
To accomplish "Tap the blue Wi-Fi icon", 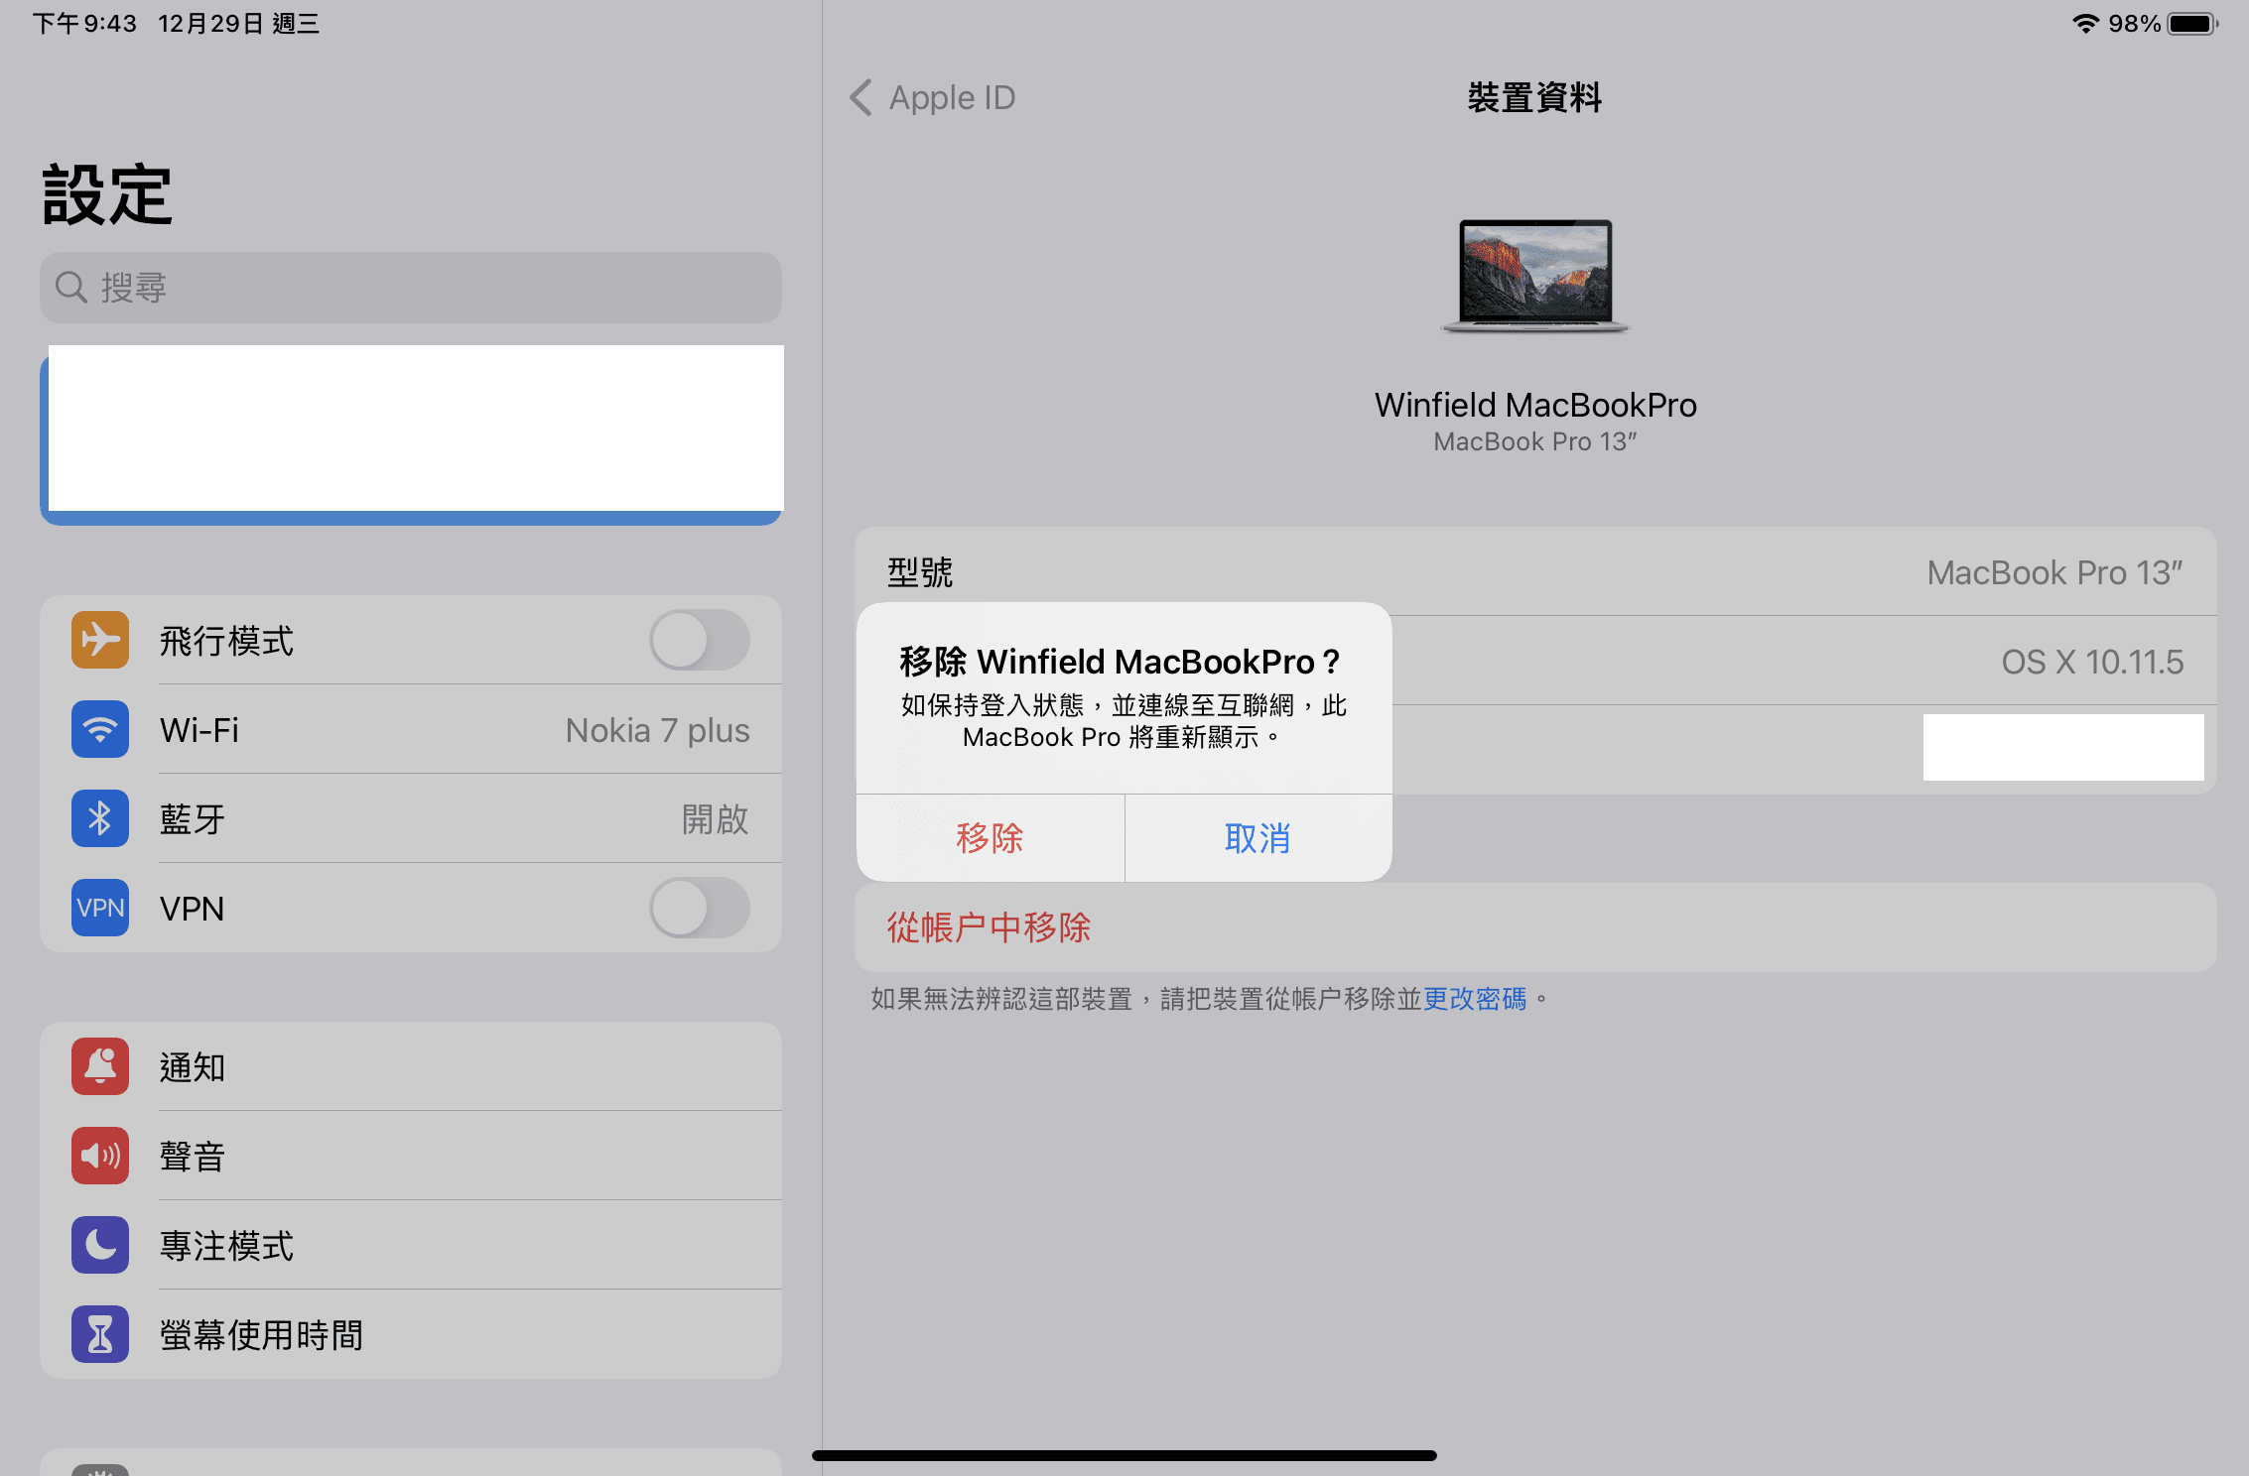I will coord(100,729).
